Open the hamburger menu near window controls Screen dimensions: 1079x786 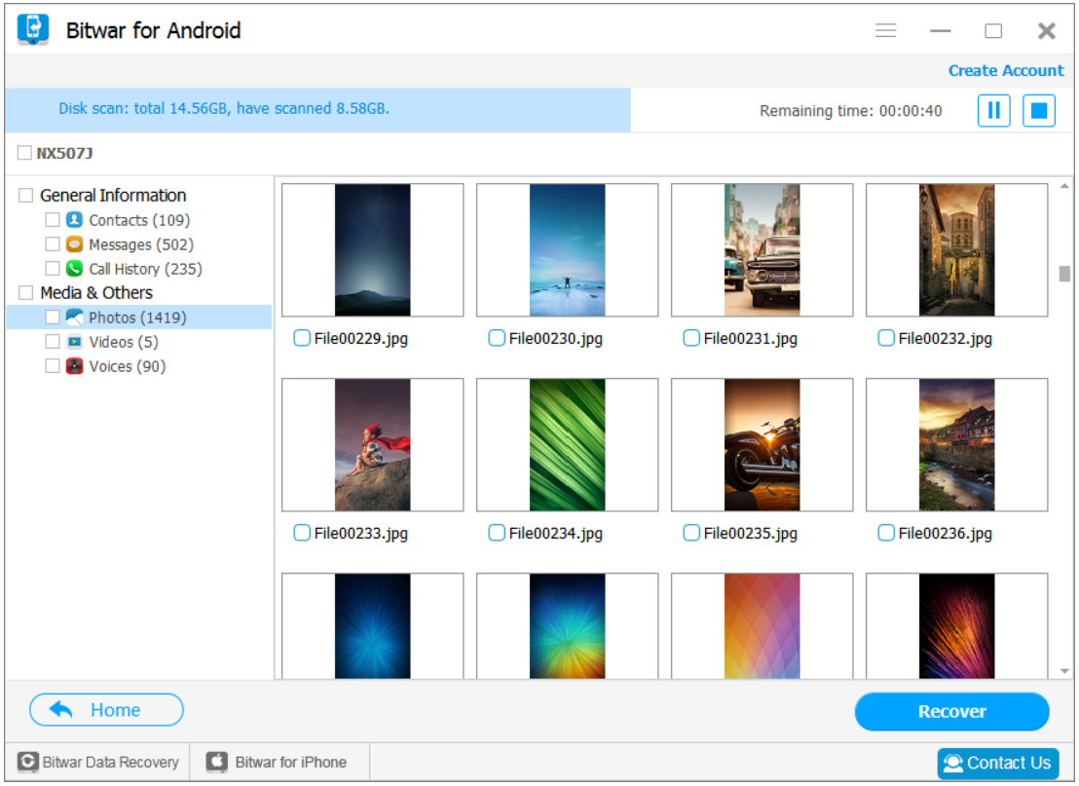coord(885,30)
